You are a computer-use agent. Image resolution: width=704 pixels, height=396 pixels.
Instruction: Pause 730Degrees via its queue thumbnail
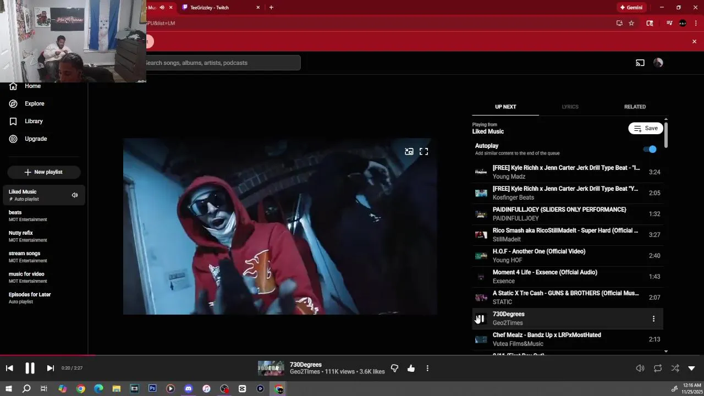point(481,318)
